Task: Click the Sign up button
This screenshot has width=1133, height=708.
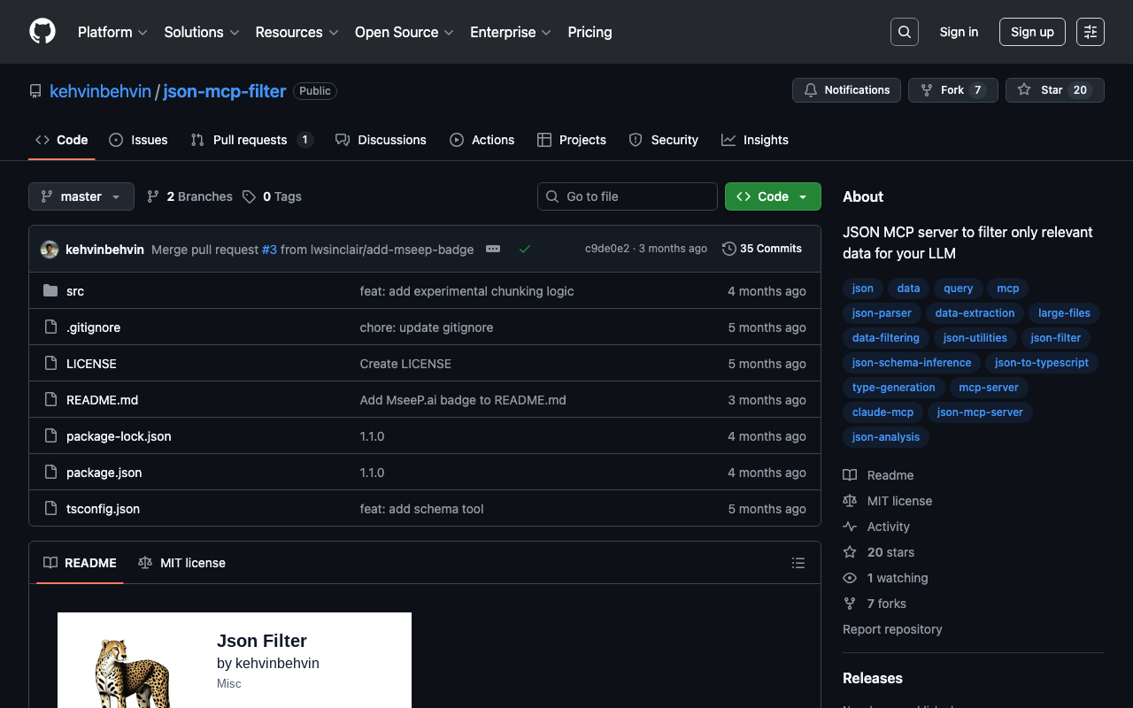Action: pos(1032,32)
